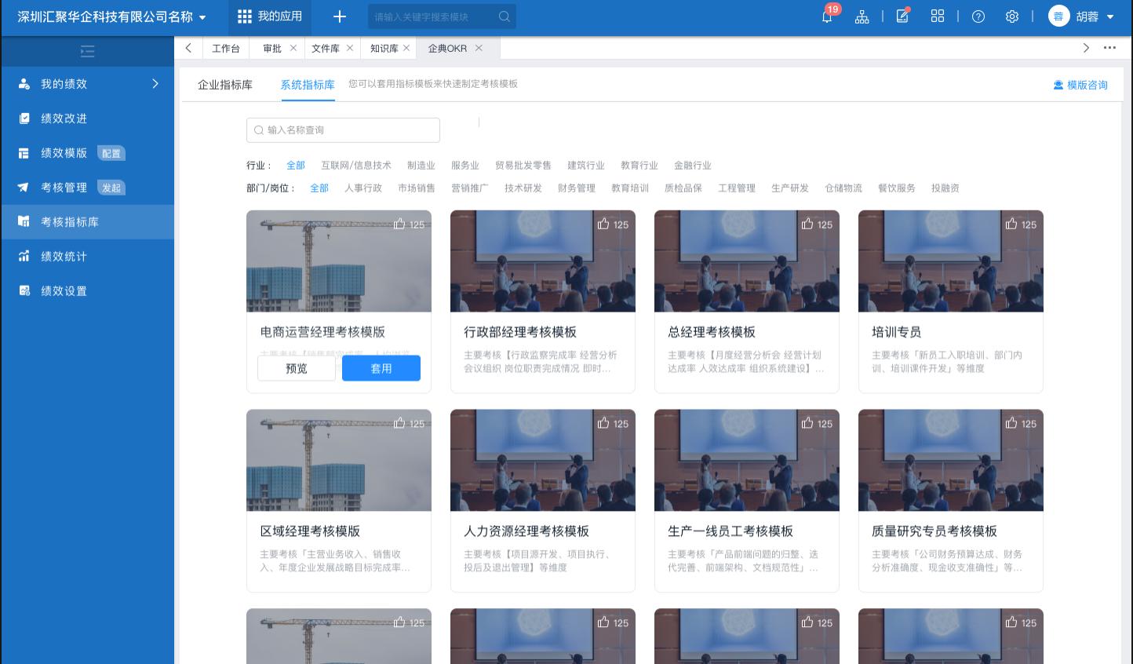This screenshot has height=664, width=1133.
Task: Open the settings gear icon
Action: pos(1012,16)
